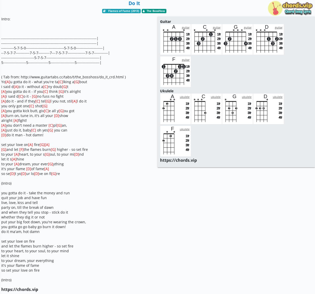
Task: Click the guitar link above F chord
Action: 186,60
